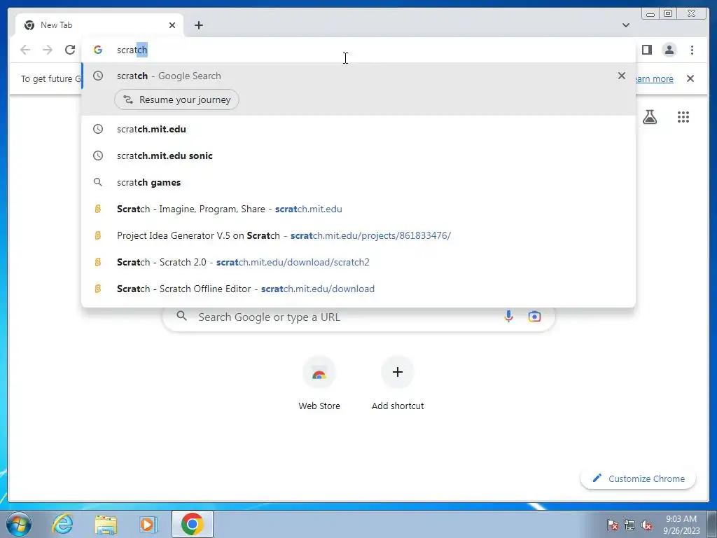Screen dimensions: 717x538
Task: Click the Search Google or type a URL box
Action: click(359, 317)
